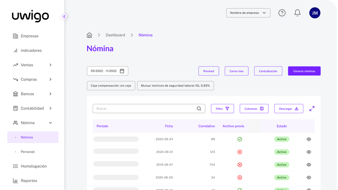View details of row dated 2020-08-01
The image size is (338, 190).
(308, 152)
